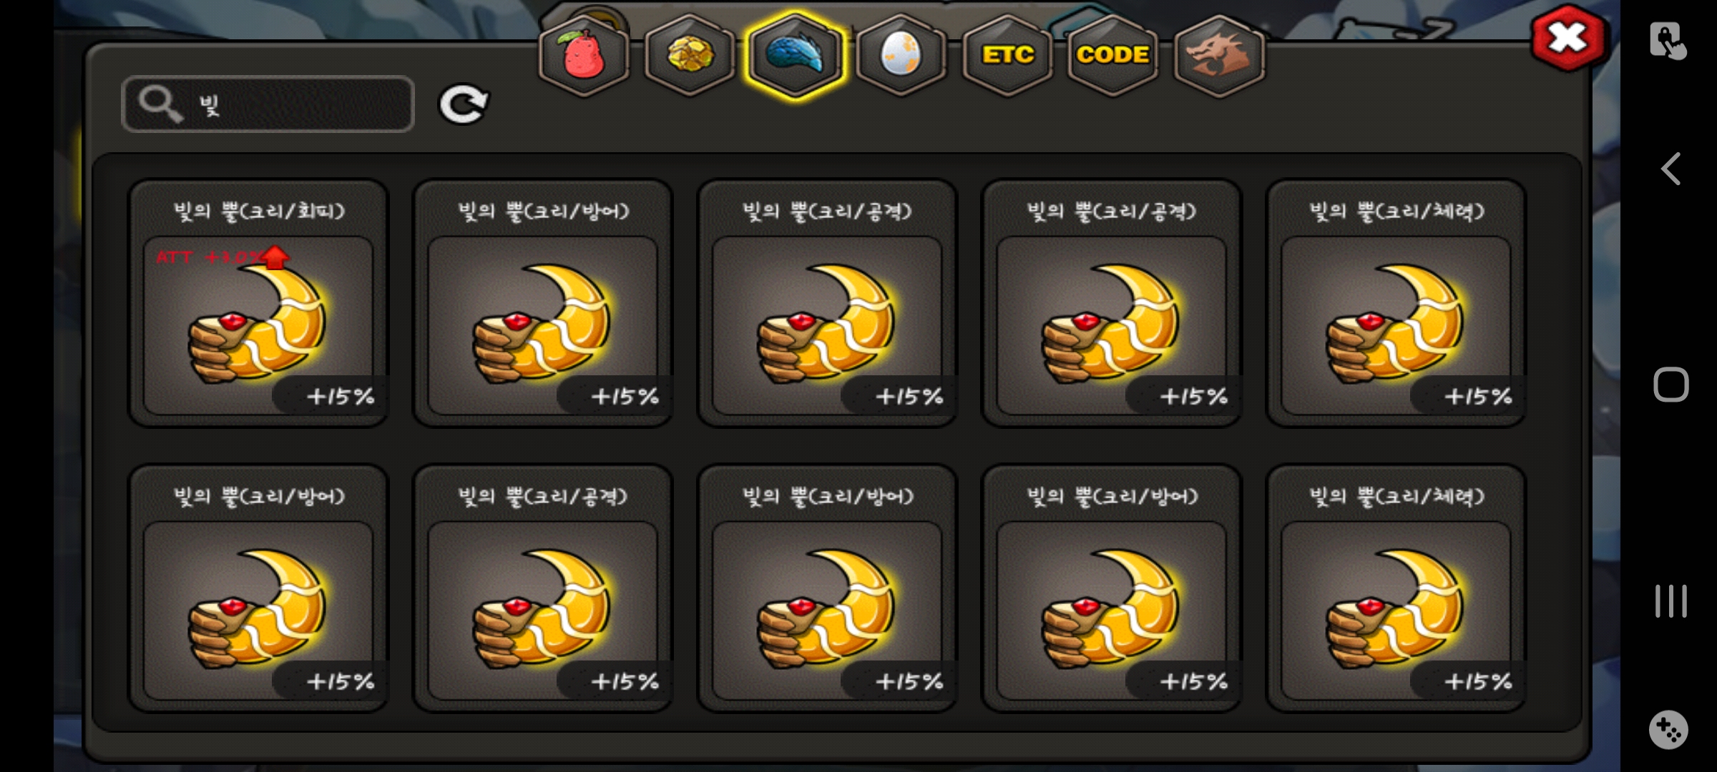Image resolution: width=1717 pixels, height=772 pixels.
Task: Open the CODE tab
Action: click(x=1112, y=56)
